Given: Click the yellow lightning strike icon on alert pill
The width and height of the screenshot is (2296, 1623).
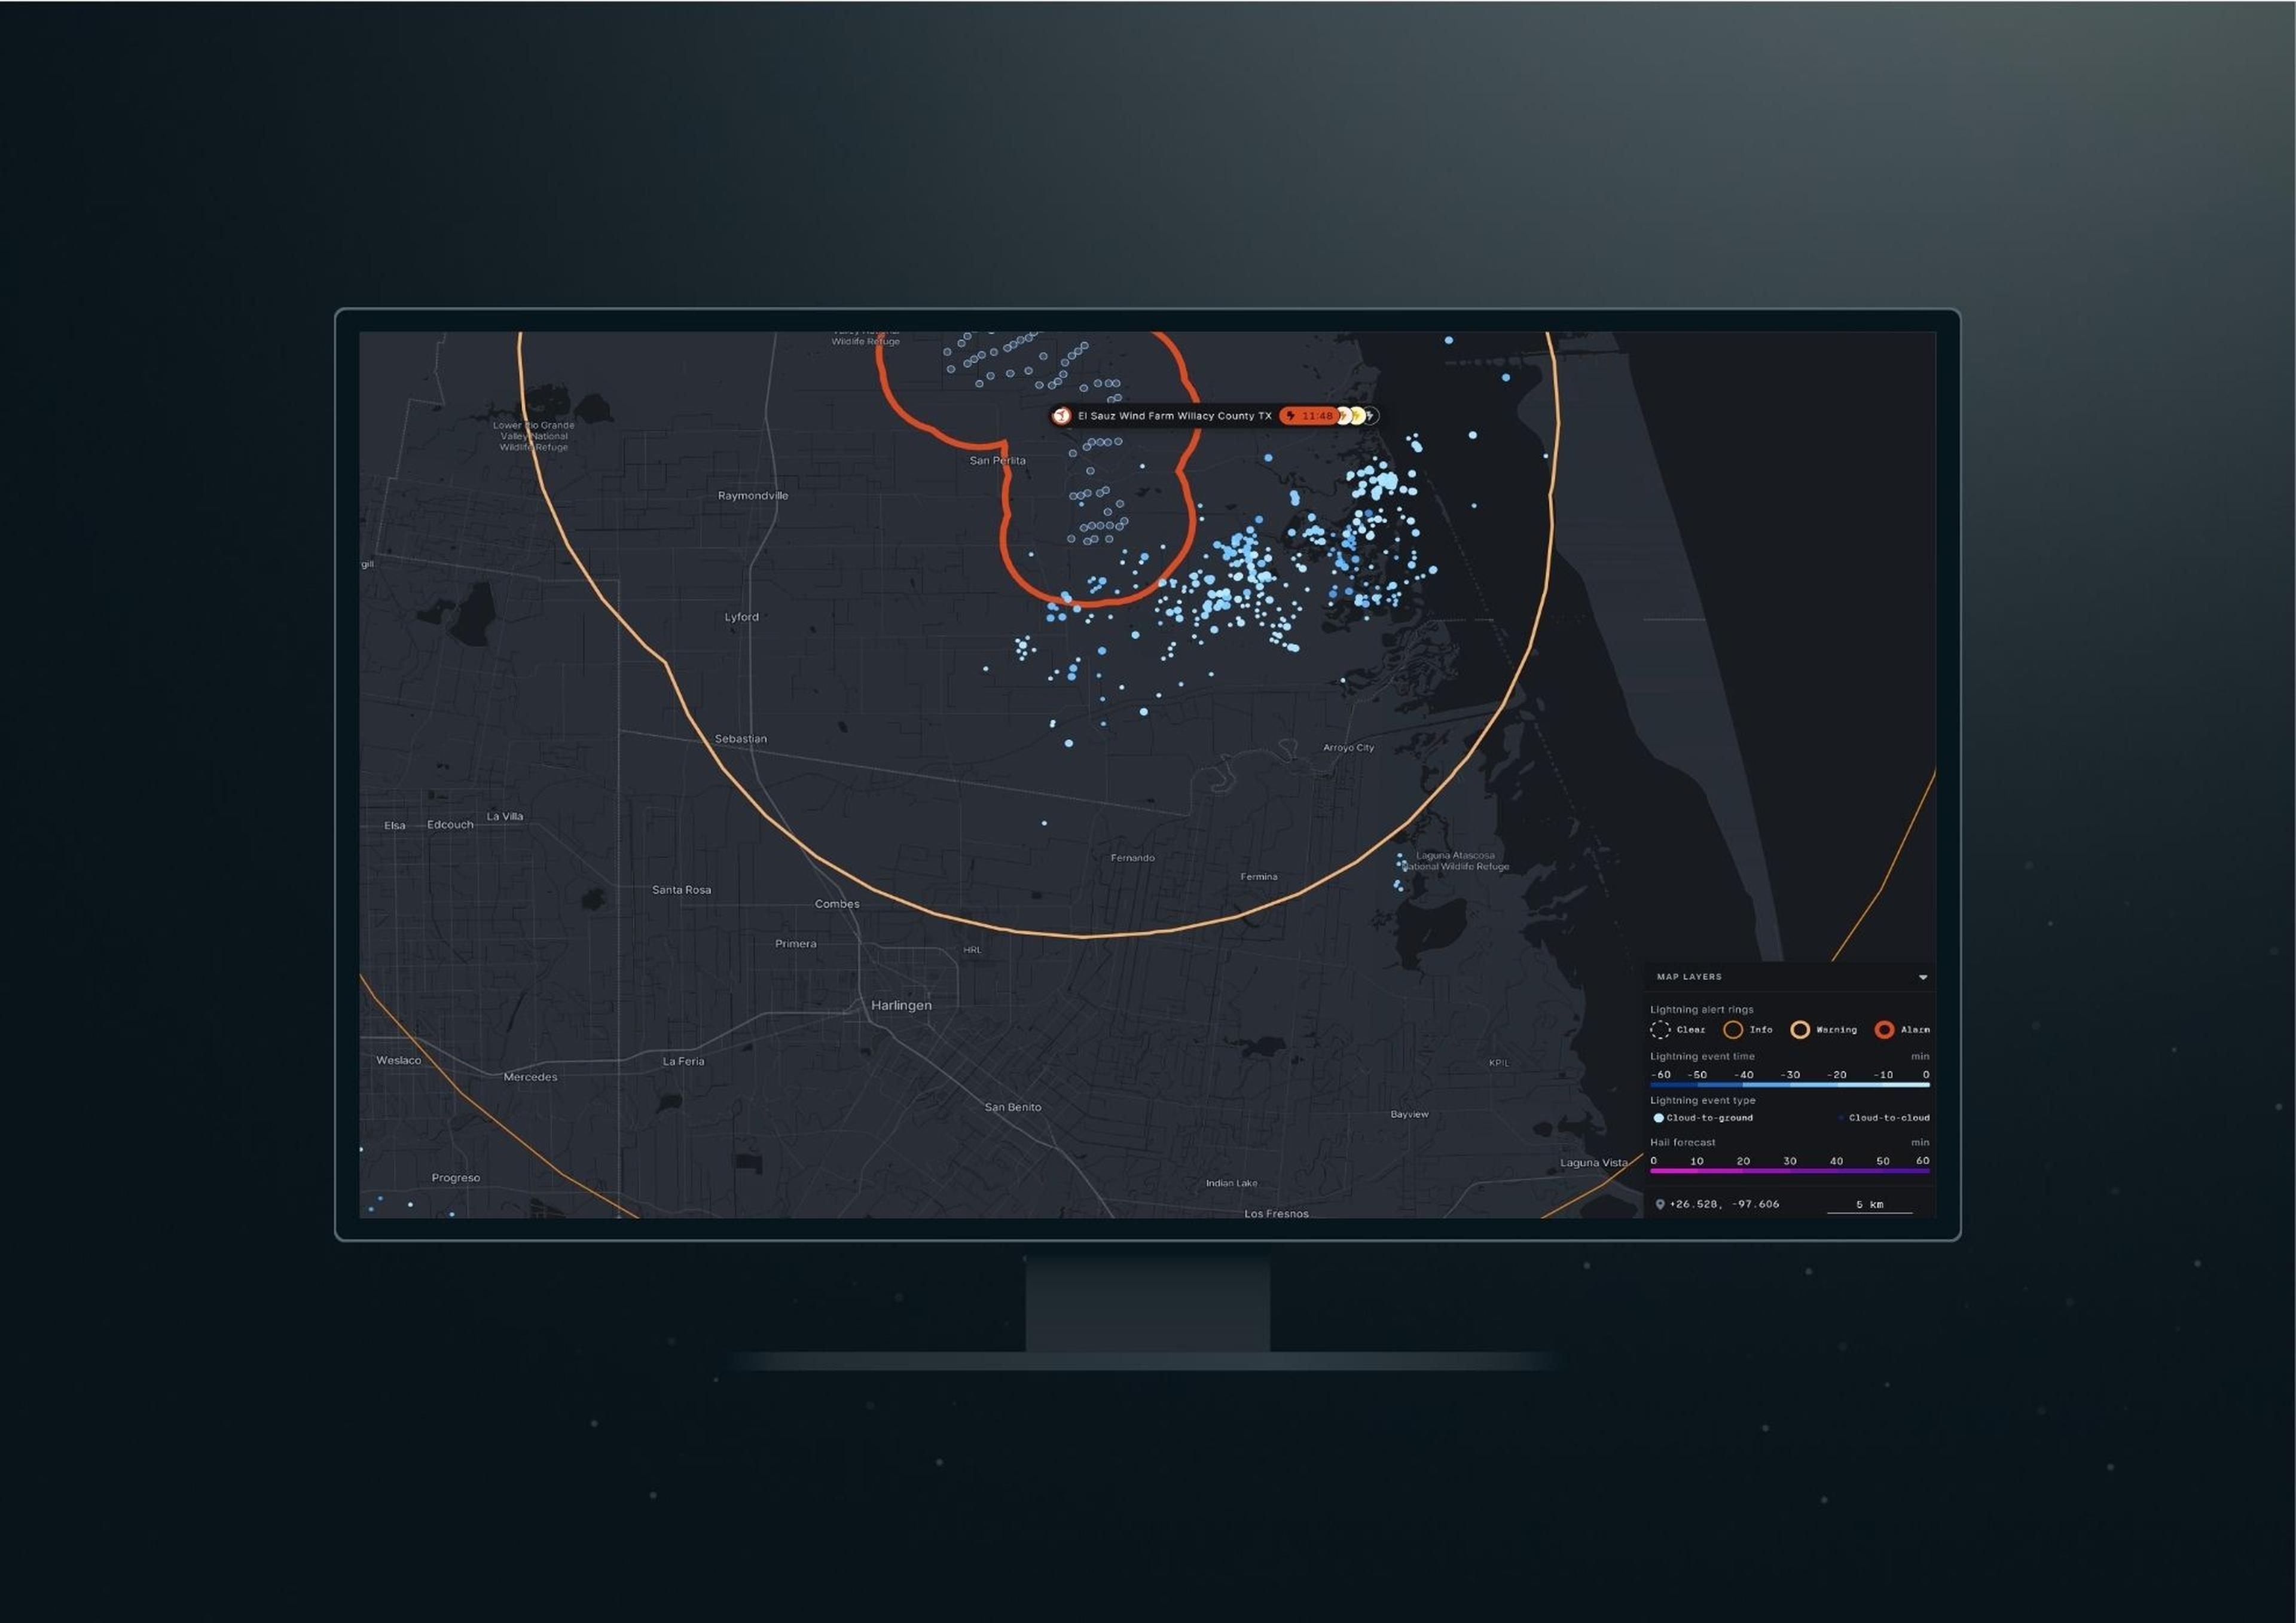Looking at the screenshot, I should click(1358, 416).
